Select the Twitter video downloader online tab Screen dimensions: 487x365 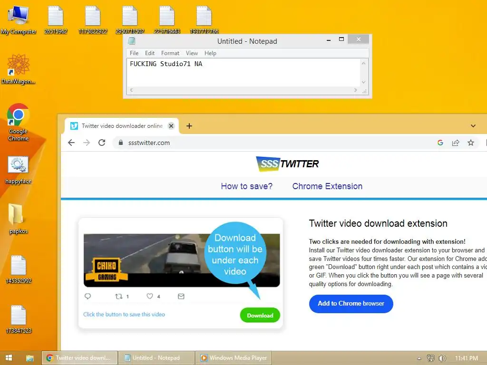point(122,126)
